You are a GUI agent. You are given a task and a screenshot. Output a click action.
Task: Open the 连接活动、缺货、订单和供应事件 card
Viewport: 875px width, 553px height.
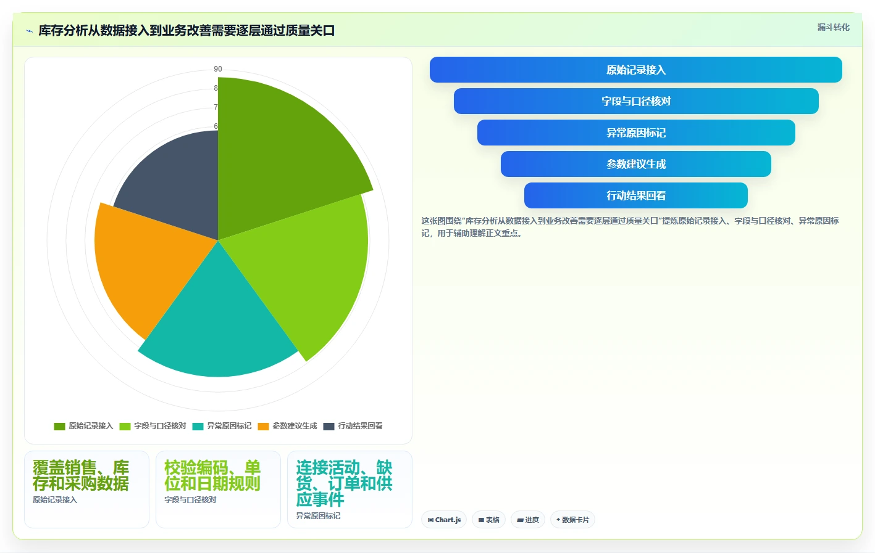350,489
